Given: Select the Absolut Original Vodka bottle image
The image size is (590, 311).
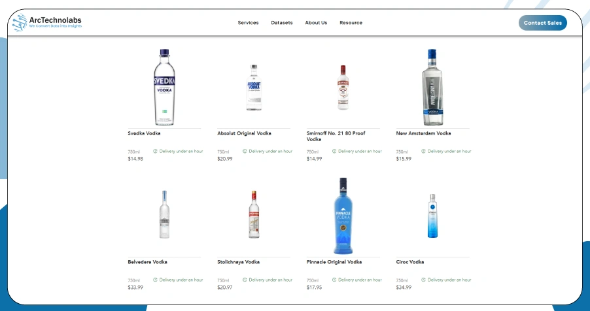Looking at the screenshot, I should [254, 88].
